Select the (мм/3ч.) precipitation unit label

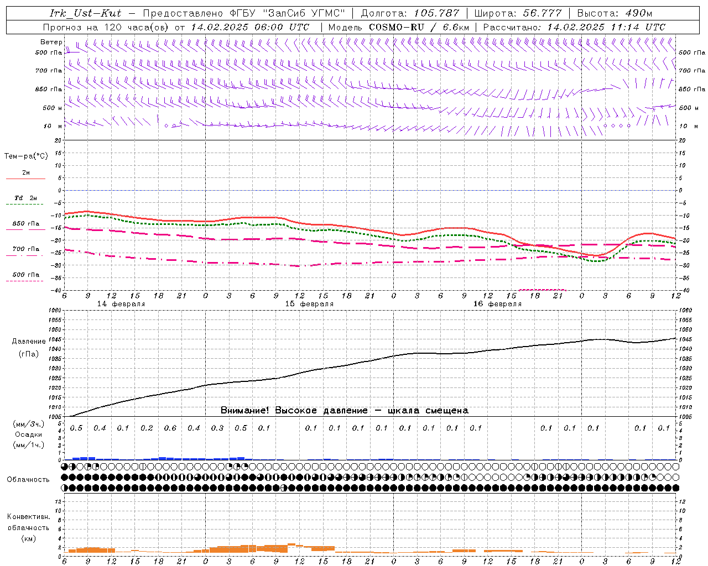[28, 424]
